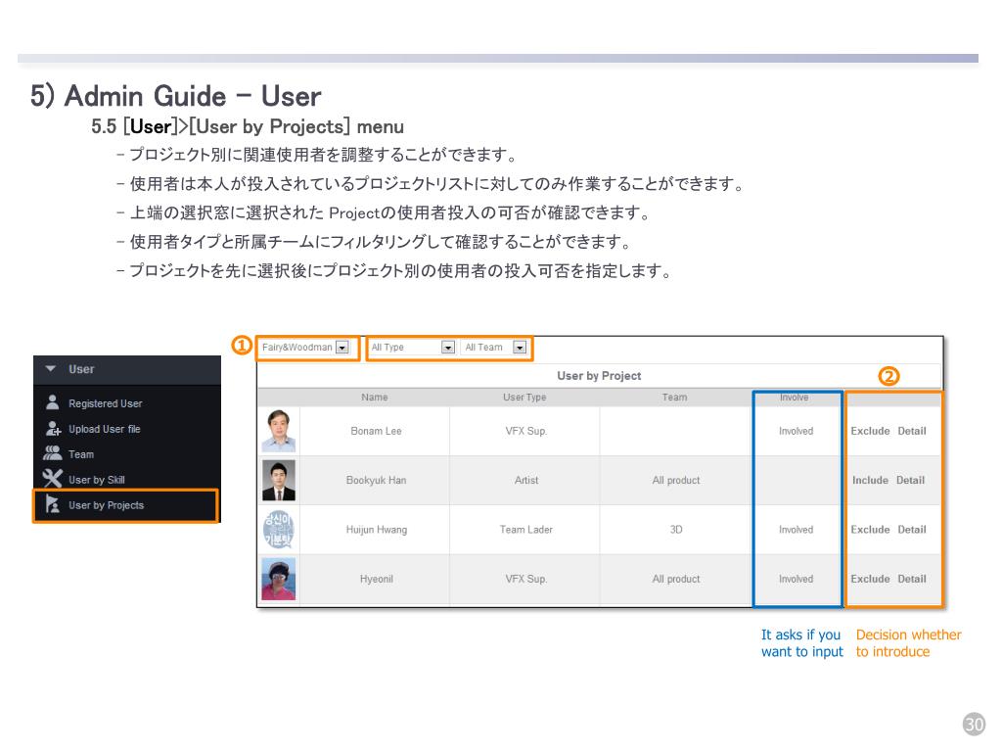The width and height of the screenshot is (1002, 752).
Task: Include Bookyuk Han in project
Action: click(x=870, y=480)
